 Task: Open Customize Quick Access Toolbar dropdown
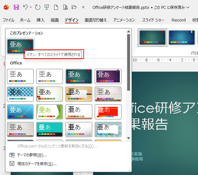pyautogui.click(x=83, y=7)
